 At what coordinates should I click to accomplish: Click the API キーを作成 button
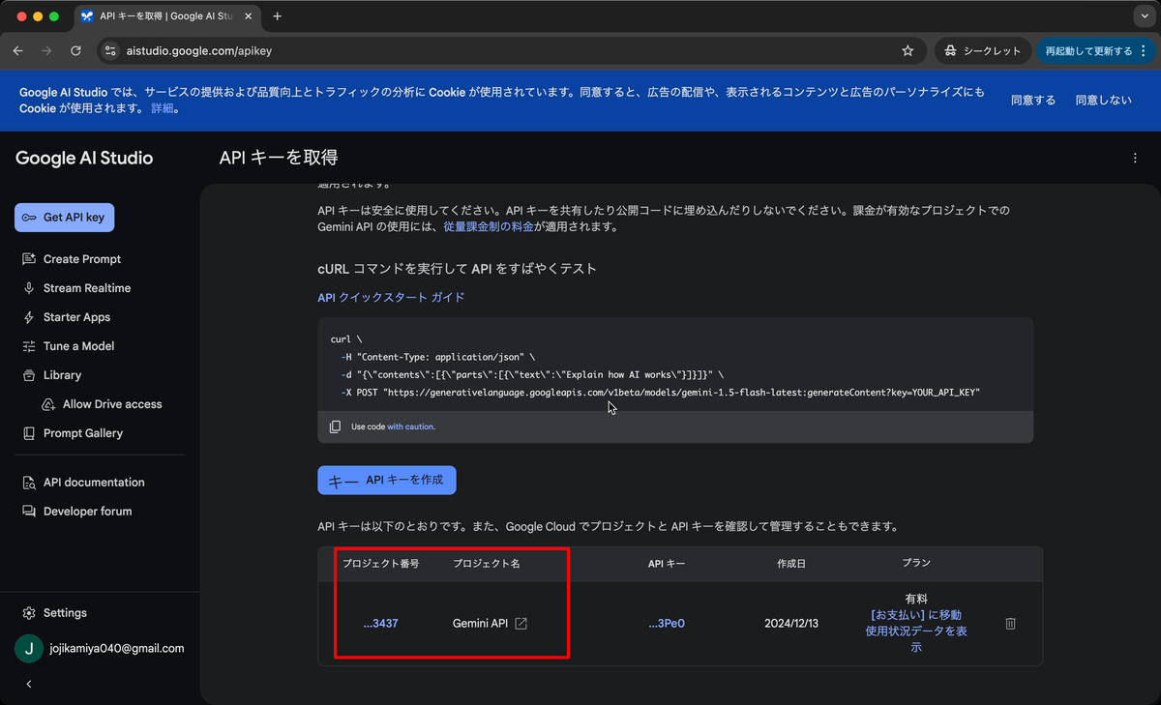(x=387, y=481)
